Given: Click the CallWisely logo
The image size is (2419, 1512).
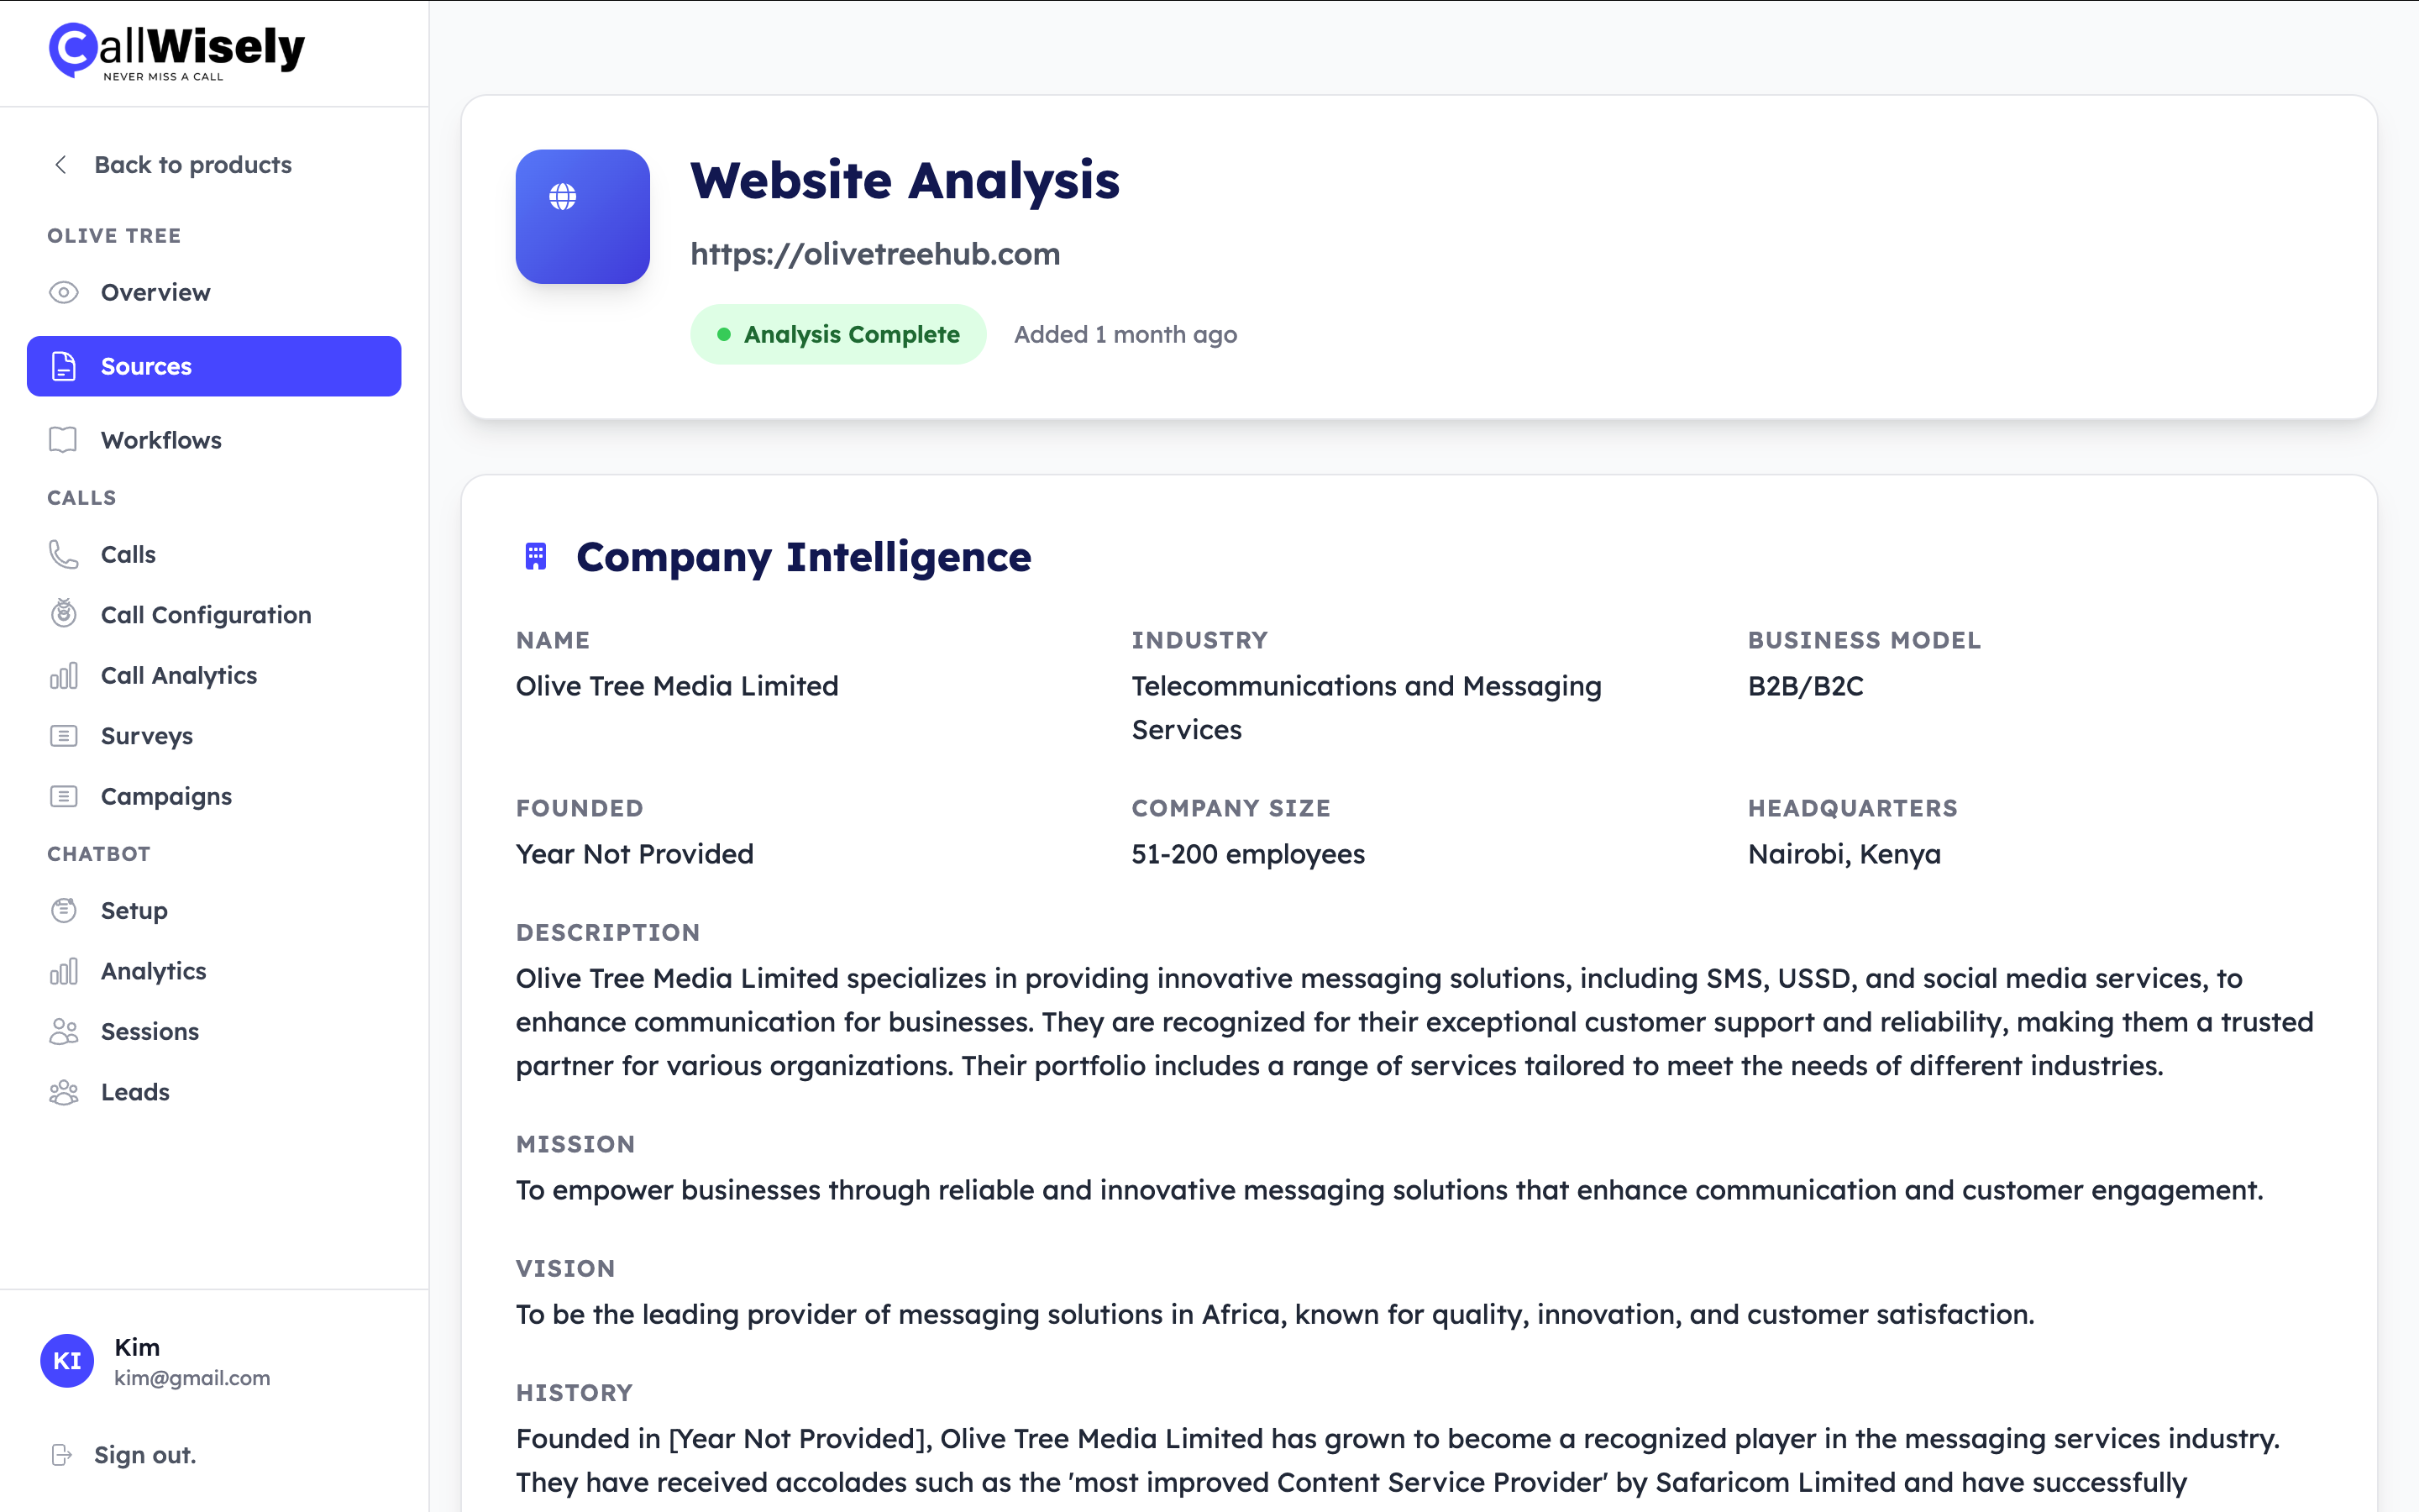Looking at the screenshot, I should (x=177, y=52).
